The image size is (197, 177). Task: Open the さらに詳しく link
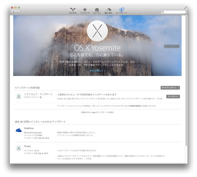pyautogui.click(x=98, y=70)
